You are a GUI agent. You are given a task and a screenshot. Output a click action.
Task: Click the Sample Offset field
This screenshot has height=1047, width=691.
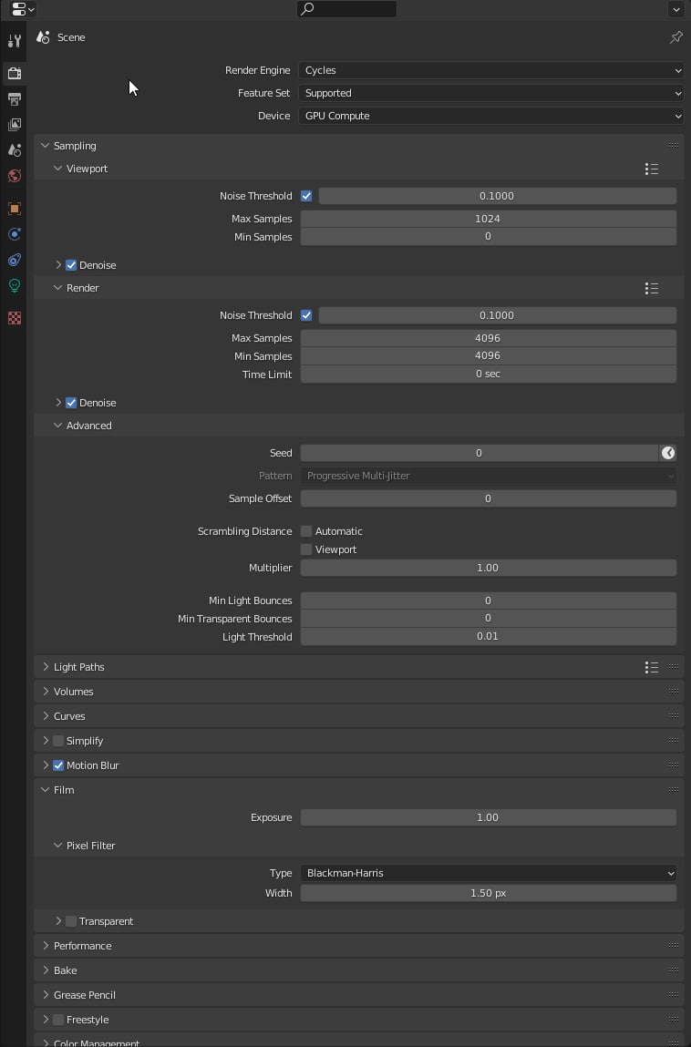[x=488, y=498]
